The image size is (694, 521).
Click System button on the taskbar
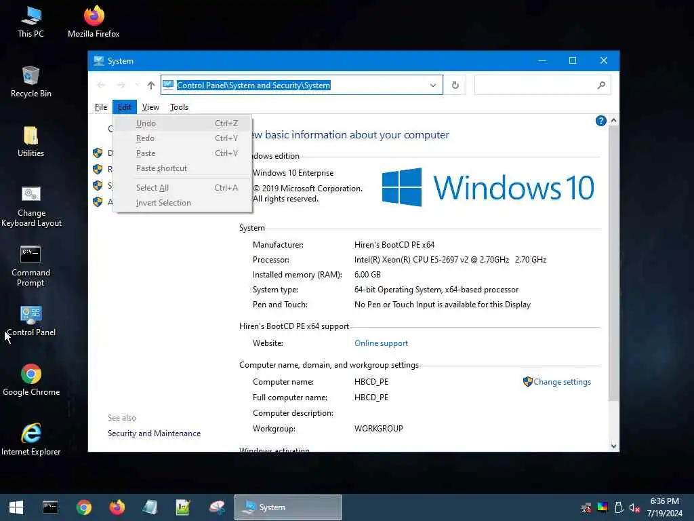pyautogui.click(x=287, y=507)
